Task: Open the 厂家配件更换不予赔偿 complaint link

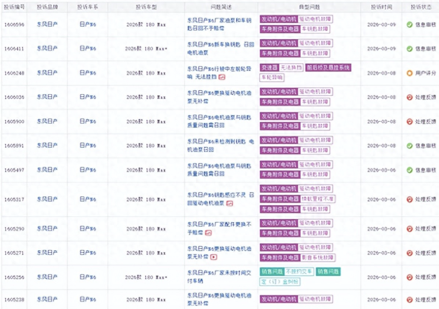Action: [x=219, y=229]
